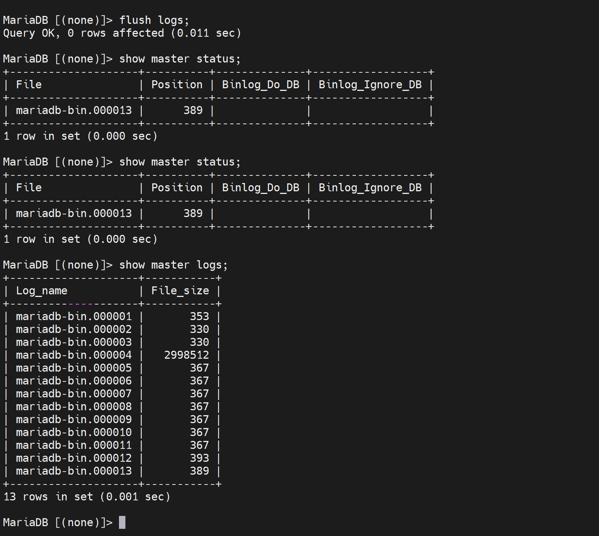Select the mariadb-bin.000008 log entry
The height and width of the screenshot is (536, 599).
coord(74,406)
